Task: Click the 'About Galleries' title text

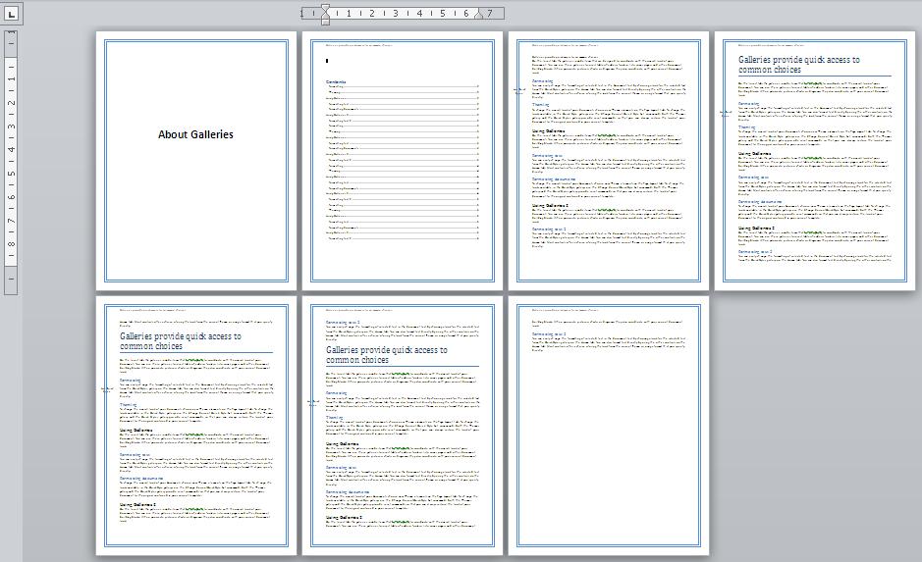Action: (x=195, y=134)
